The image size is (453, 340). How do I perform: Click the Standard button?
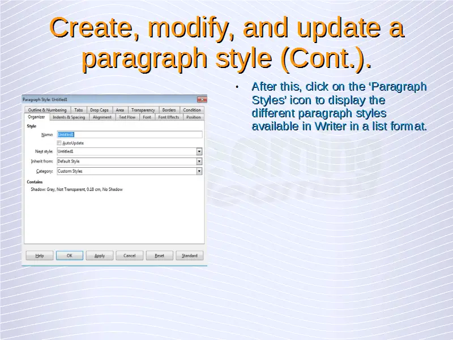[x=190, y=256]
